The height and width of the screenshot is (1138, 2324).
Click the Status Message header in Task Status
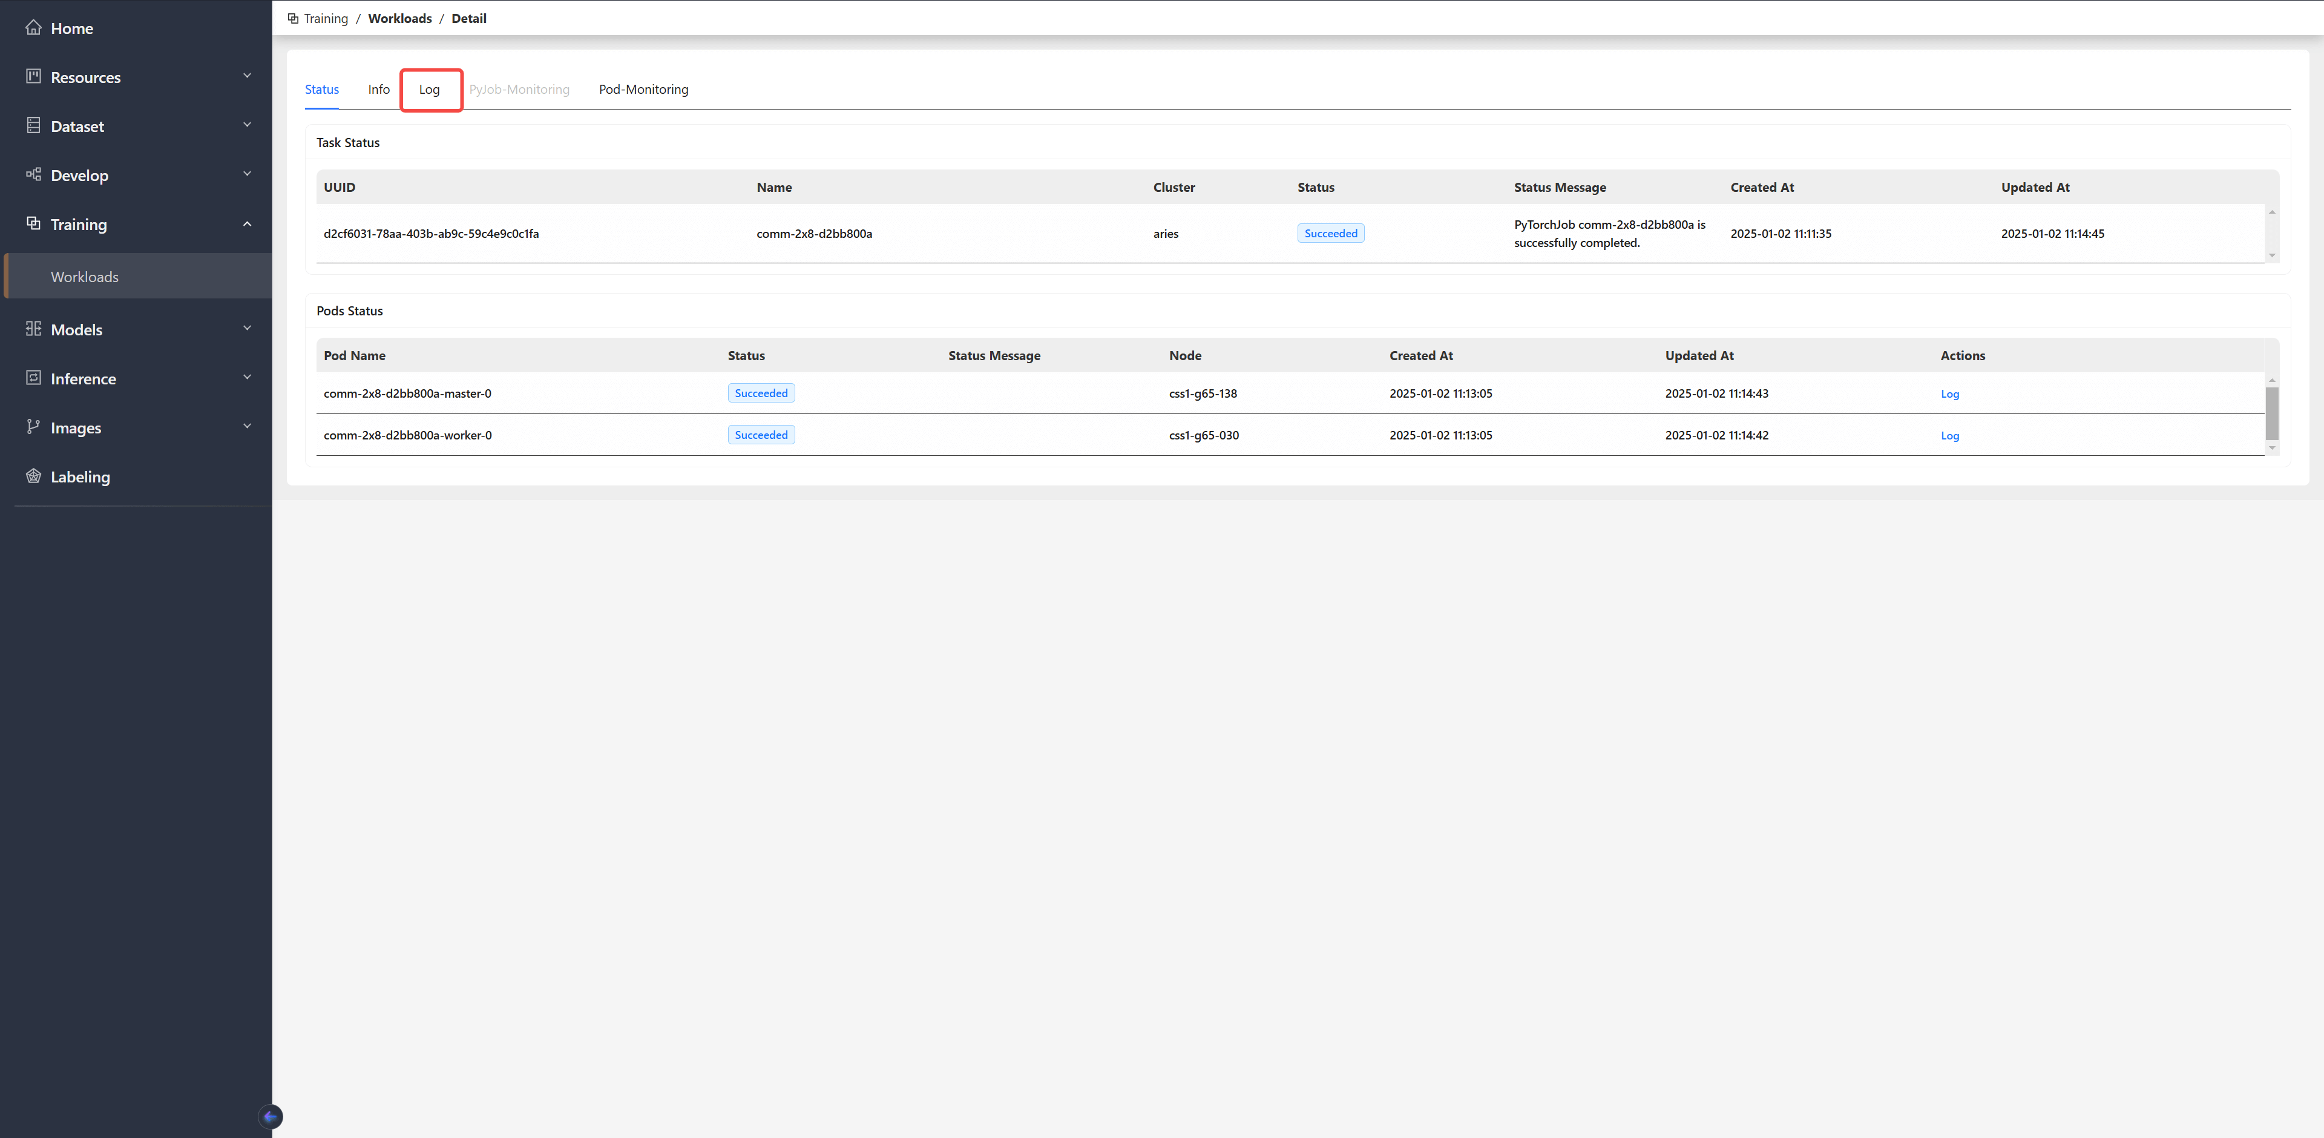pos(1560,187)
